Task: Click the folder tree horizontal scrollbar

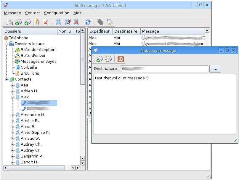Action: coord(36,168)
